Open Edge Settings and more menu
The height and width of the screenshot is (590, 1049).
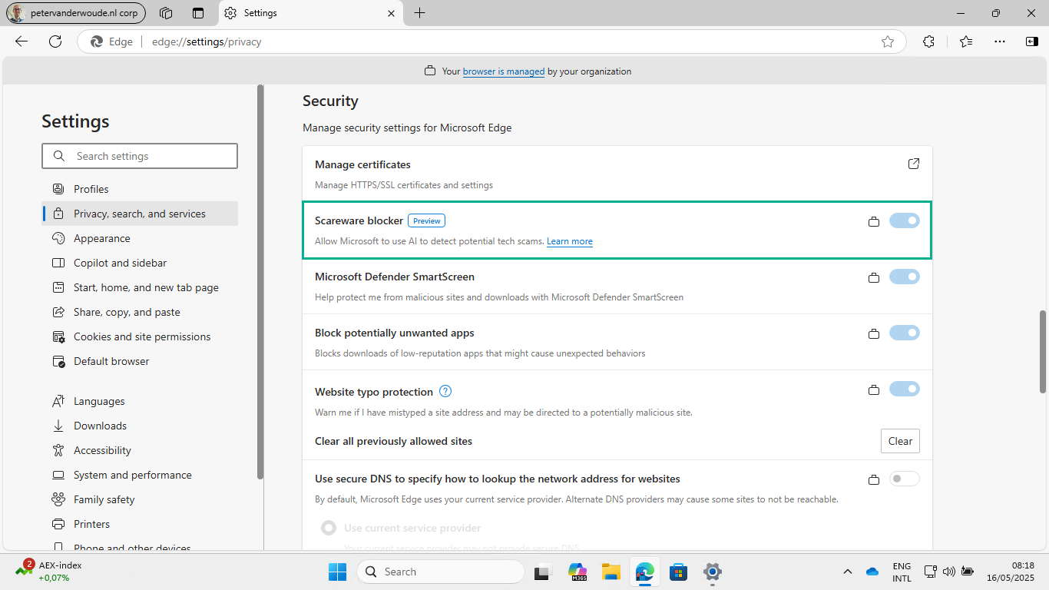click(x=999, y=41)
